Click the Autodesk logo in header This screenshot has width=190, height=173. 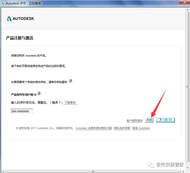click(21, 19)
